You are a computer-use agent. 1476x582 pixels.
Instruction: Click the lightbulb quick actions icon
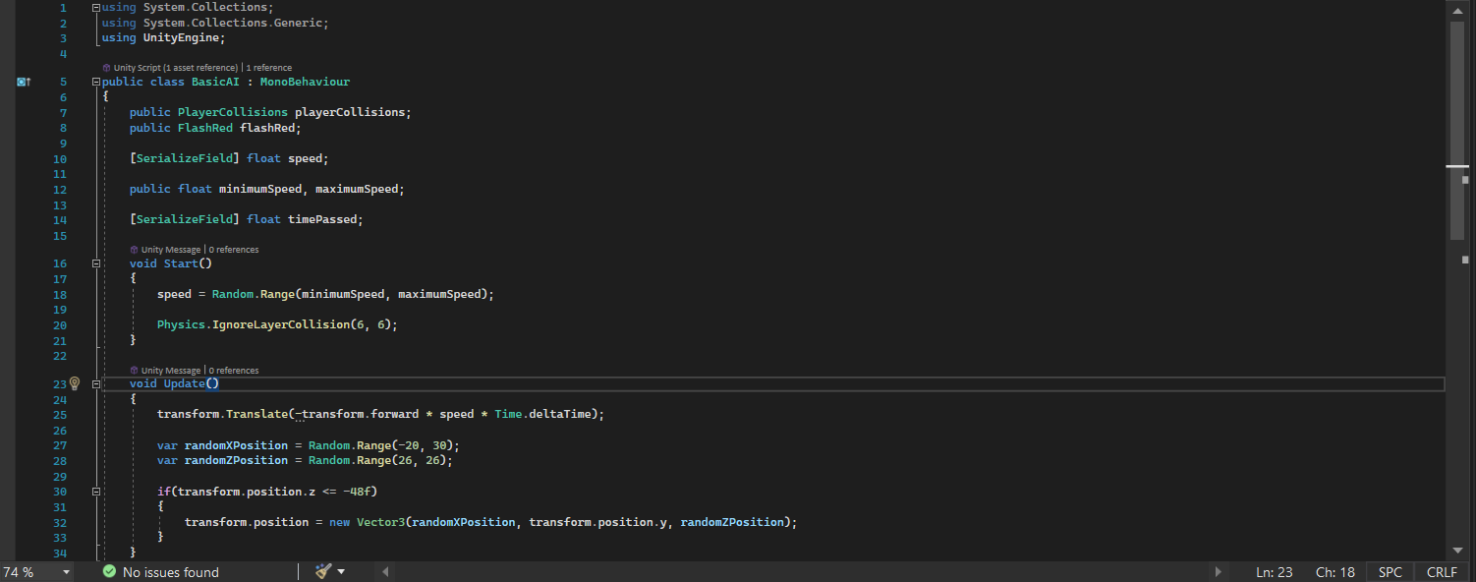coord(74,383)
